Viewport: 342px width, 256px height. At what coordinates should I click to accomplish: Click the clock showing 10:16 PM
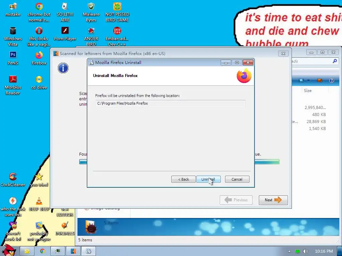[x=324, y=251]
